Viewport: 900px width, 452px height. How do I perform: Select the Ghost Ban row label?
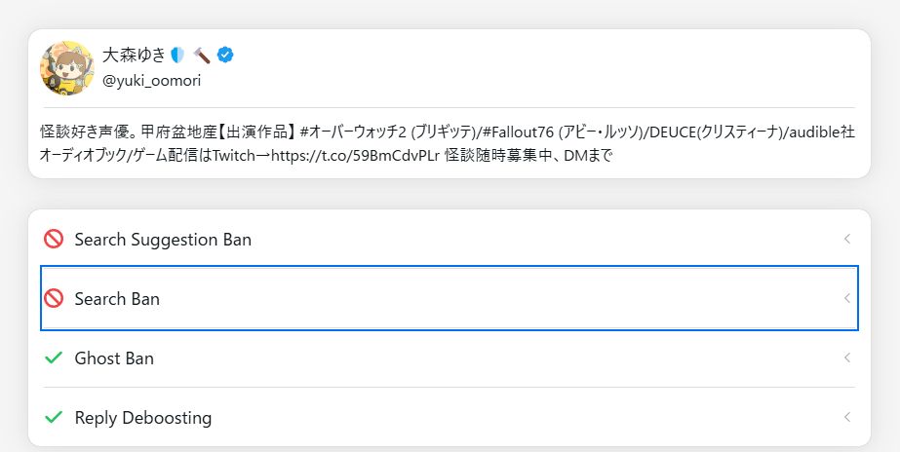pyautogui.click(x=114, y=358)
